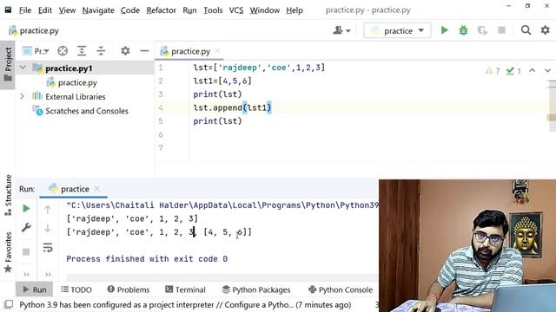Toggle the Project tool window sidebar button
Viewport: 556px width, 312px height.
pos(8,64)
